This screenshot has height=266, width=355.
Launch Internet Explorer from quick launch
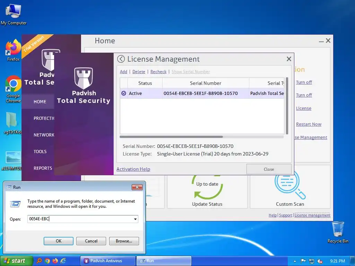click(x=63, y=261)
